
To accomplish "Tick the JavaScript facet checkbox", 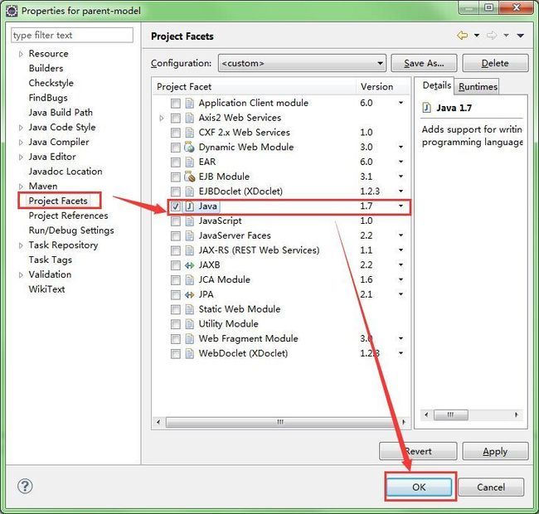I will click(176, 221).
